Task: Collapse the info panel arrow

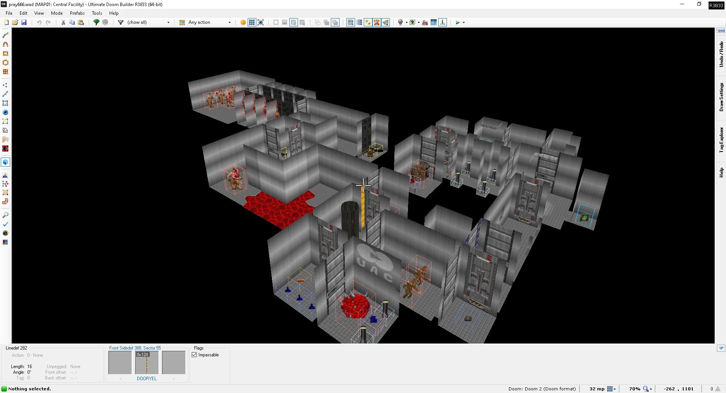Action: tap(721, 348)
